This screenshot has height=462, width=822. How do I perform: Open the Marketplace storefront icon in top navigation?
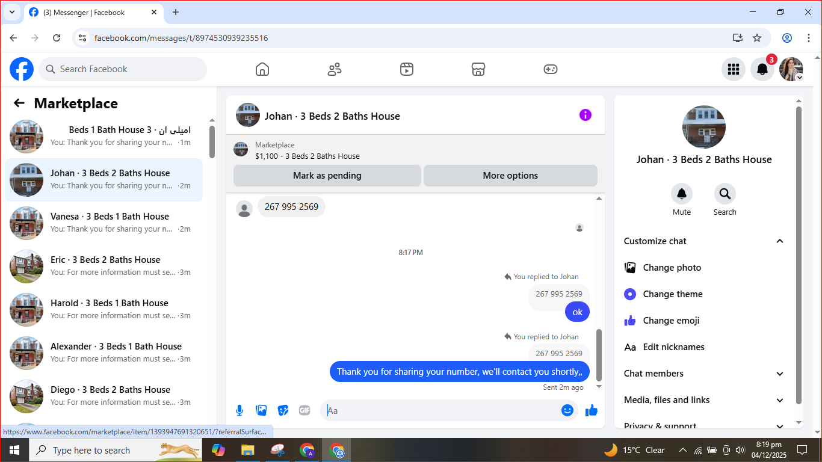478,69
